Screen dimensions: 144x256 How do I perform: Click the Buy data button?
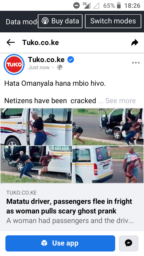(60, 21)
